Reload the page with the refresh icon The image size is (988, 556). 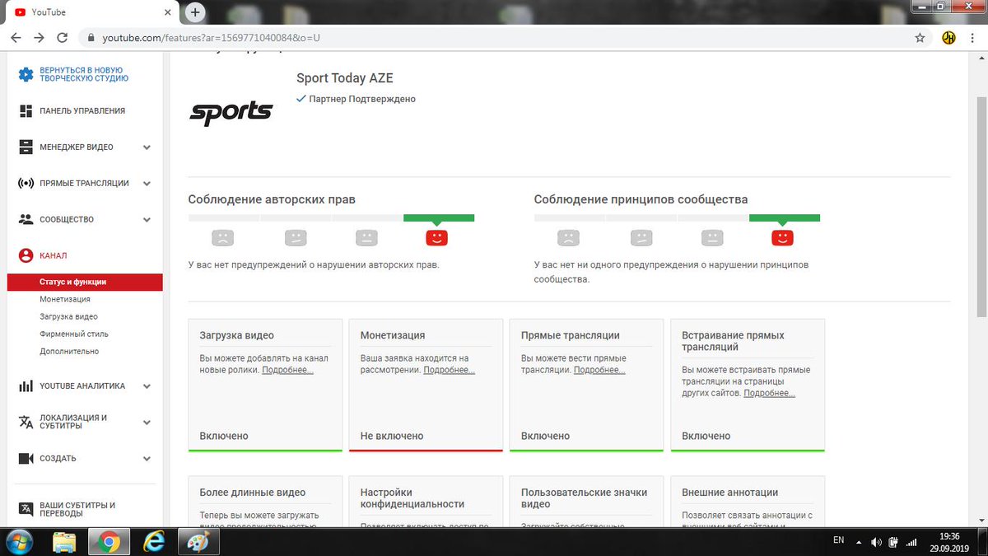[62, 38]
